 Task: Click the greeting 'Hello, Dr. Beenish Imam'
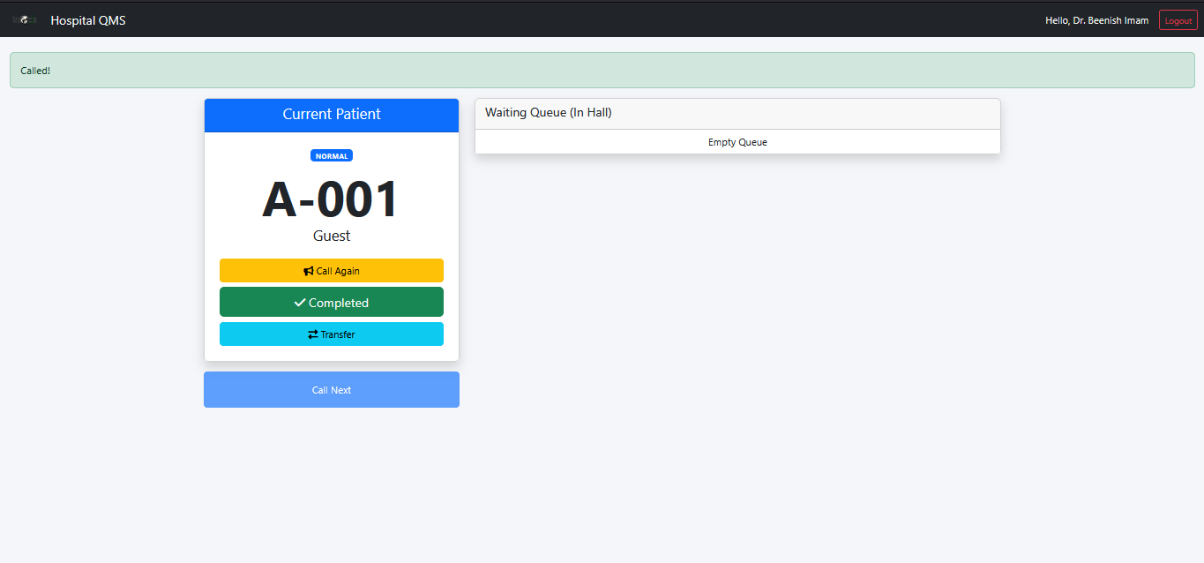tap(1096, 20)
